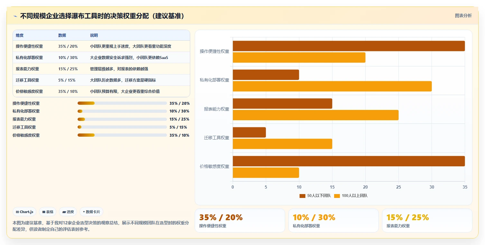Click table cell 价格敏感度权重
Screen dimensions: 485x245
point(29,91)
